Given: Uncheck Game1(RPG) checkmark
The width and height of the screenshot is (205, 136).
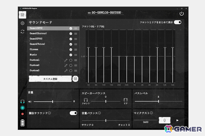Looking at the screenshot, I should coord(71,28).
